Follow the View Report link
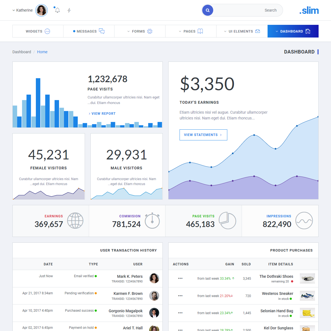 coord(102,114)
